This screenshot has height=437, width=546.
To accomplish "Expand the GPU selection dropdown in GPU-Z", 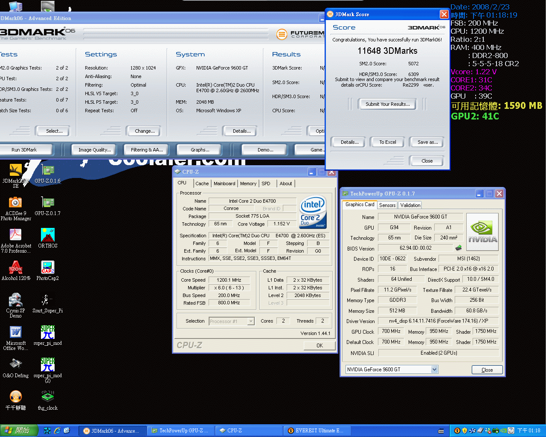I will (x=434, y=370).
